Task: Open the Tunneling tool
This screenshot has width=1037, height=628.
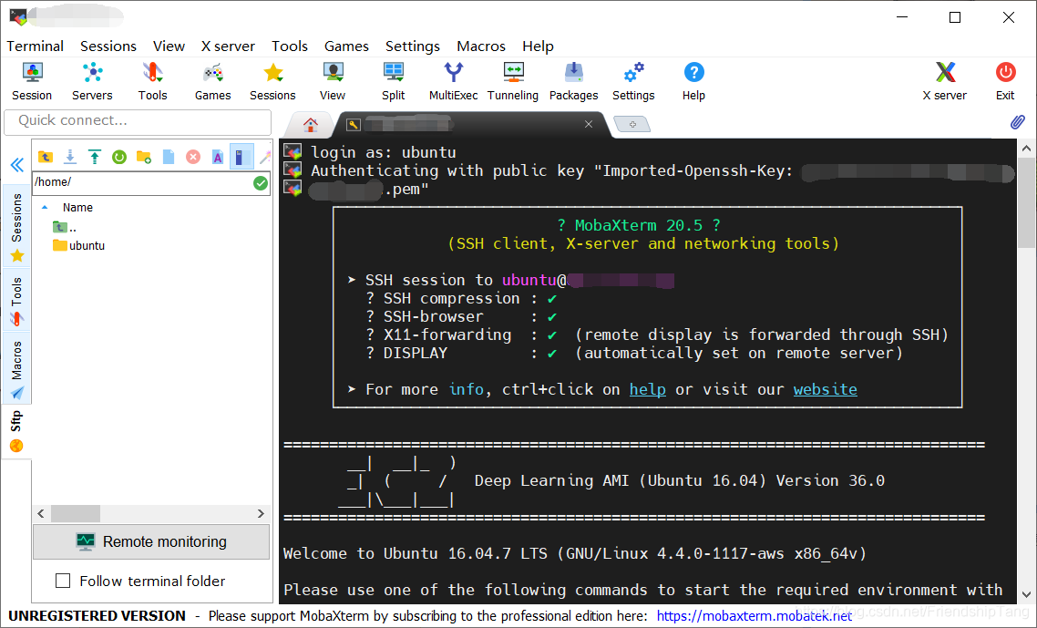Action: [513, 81]
